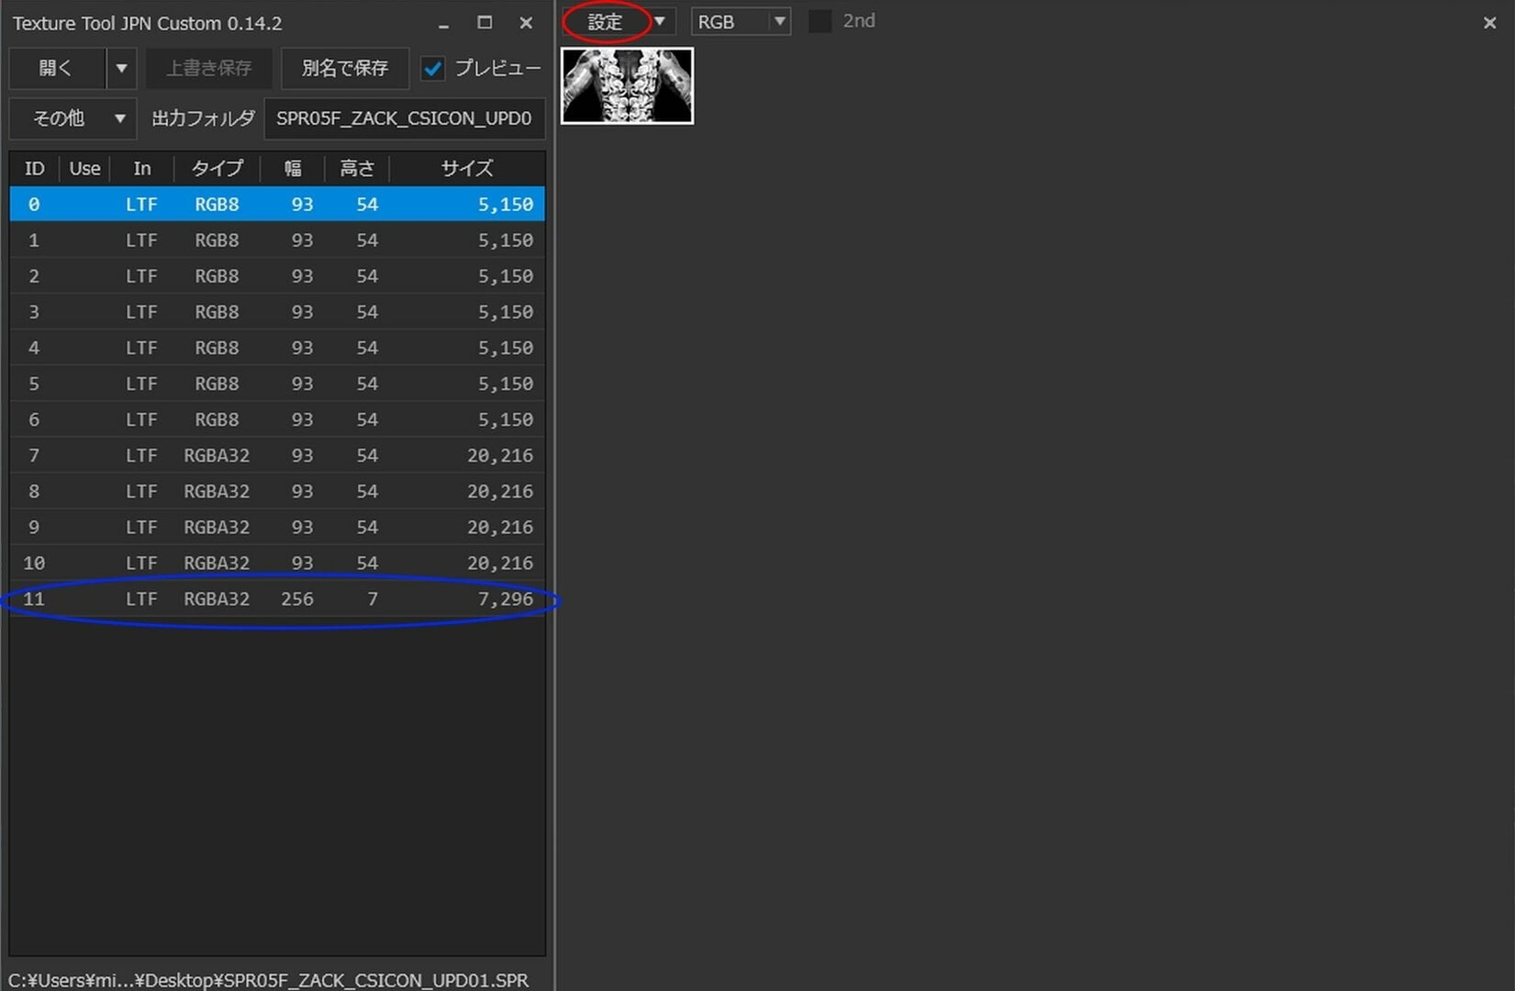
Task: Open the その他 dropdown
Action: pos(72,118)
